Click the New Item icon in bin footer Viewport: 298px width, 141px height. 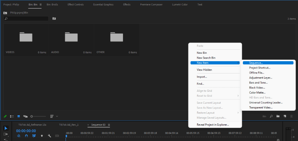285,116
